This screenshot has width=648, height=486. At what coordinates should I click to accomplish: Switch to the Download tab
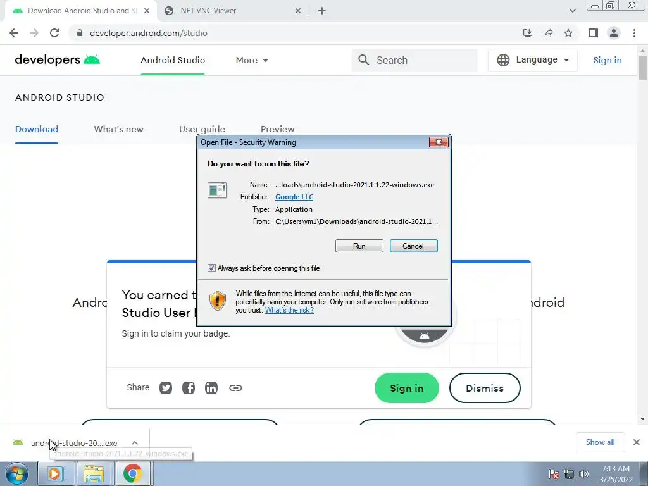click(x=37, y=129)
